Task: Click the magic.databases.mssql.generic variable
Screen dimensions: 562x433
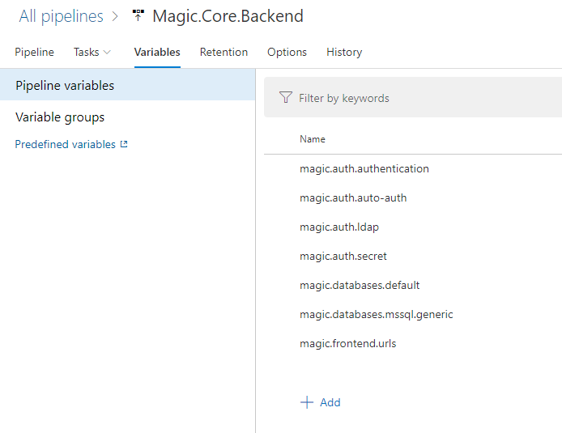Action: click(377, 314)
